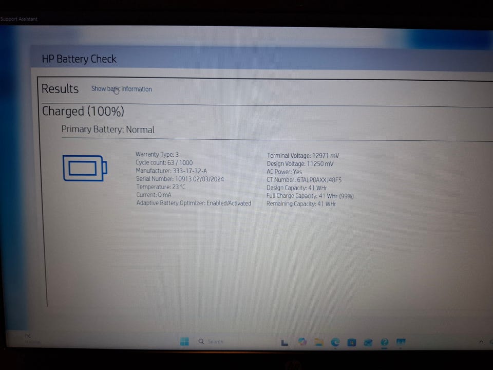Click the Design Capacity: 41 WHr line
Screen dimensions: 493x370
[297, 188]
